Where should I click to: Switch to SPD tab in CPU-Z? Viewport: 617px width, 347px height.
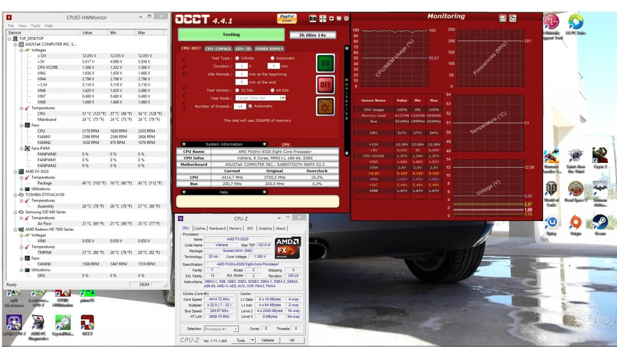pos(250,228)
